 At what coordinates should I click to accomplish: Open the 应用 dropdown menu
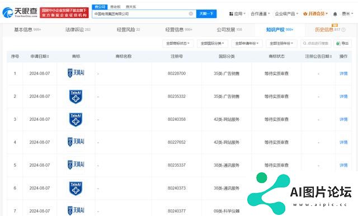tap(237, 13)
